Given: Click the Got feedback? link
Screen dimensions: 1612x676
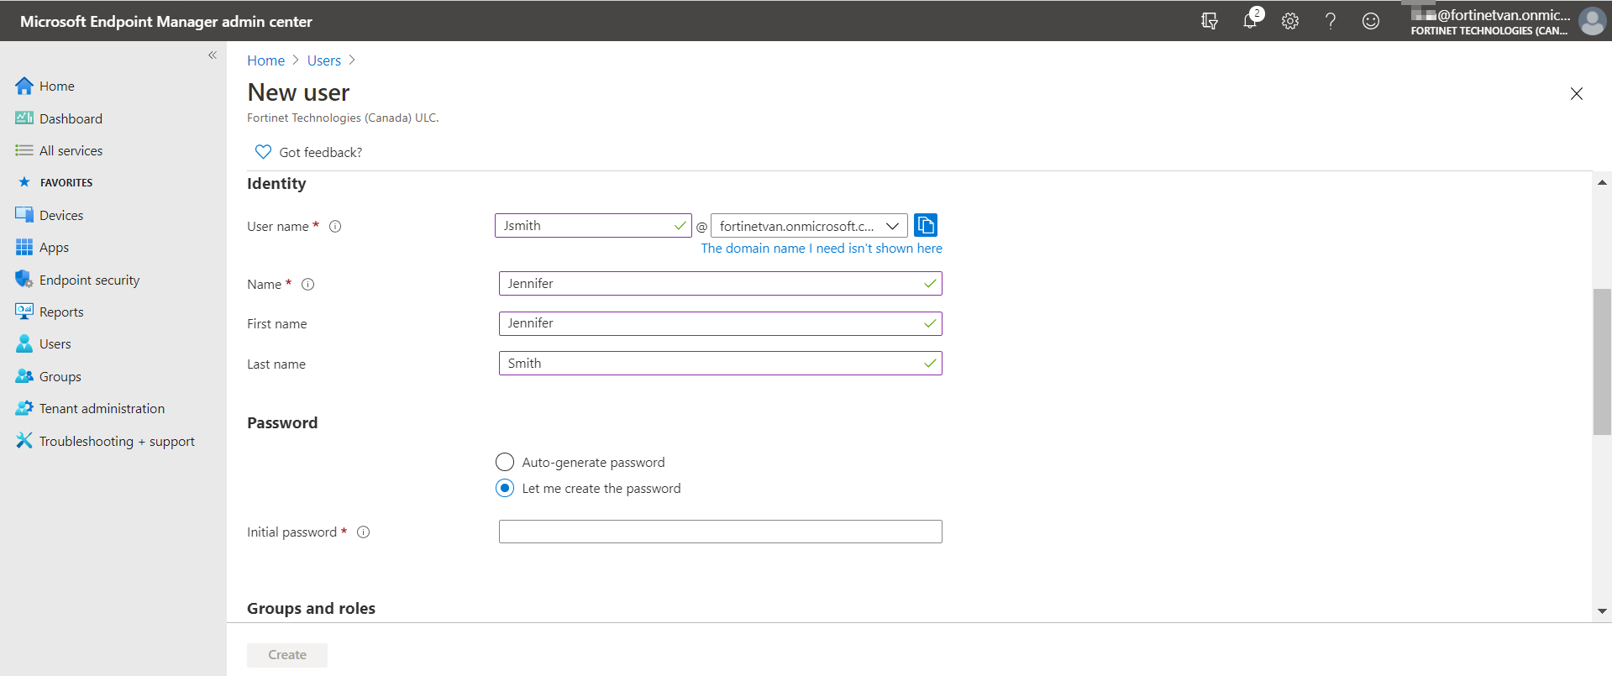Looking at the screenshot, I should [320, 152].
